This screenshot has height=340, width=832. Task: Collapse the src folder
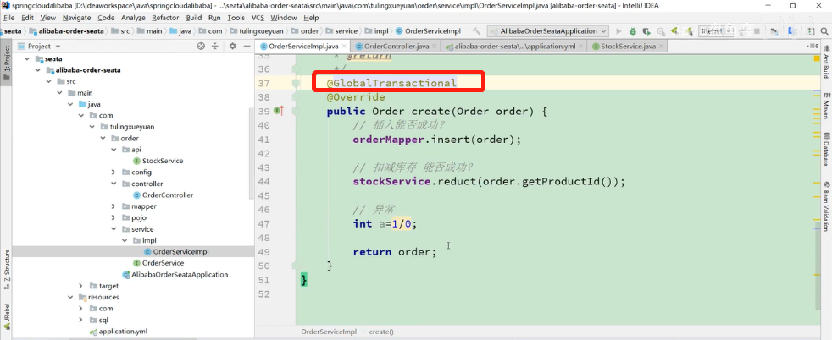click(x=49, y=81)
